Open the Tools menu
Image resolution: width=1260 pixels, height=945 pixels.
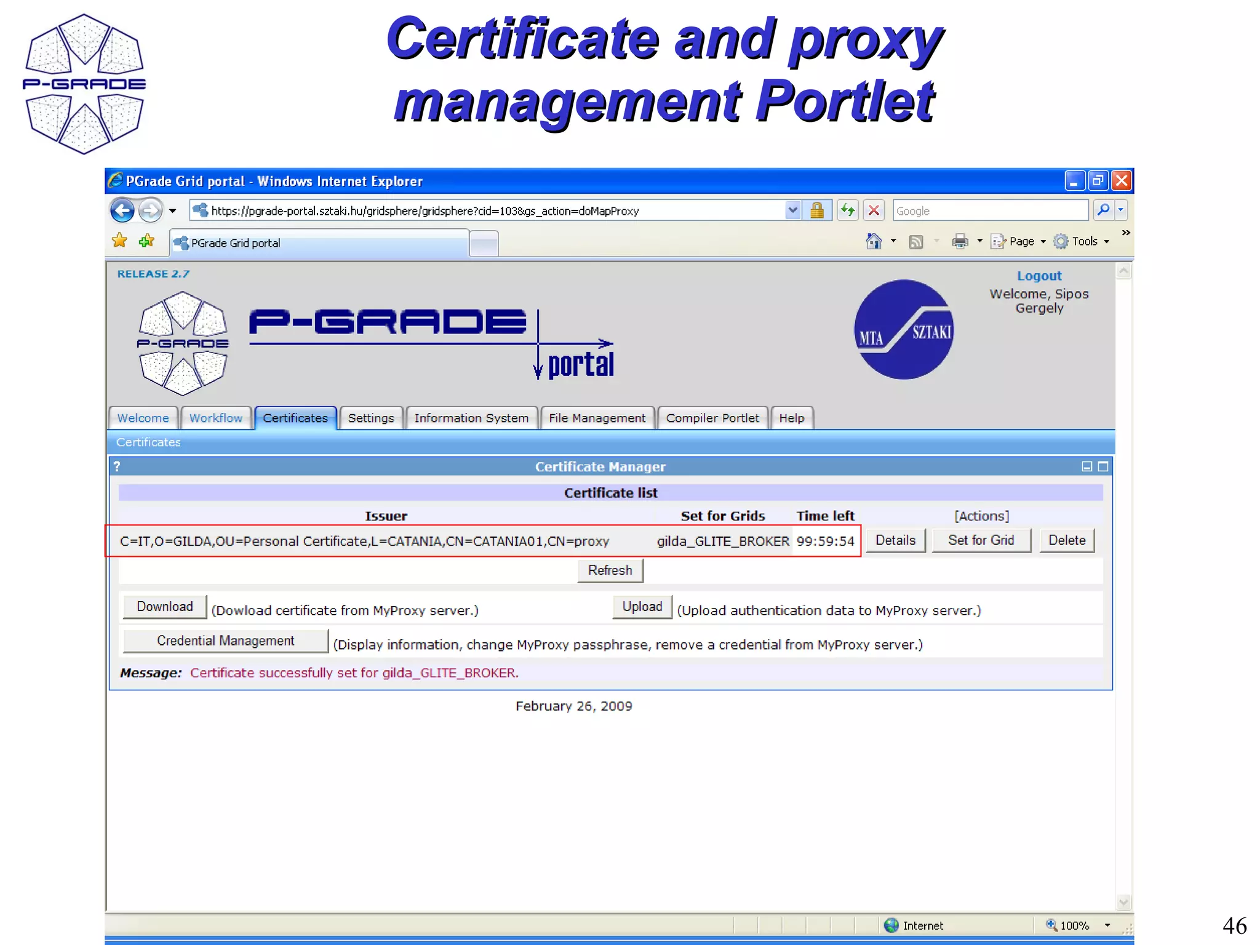1082,241
